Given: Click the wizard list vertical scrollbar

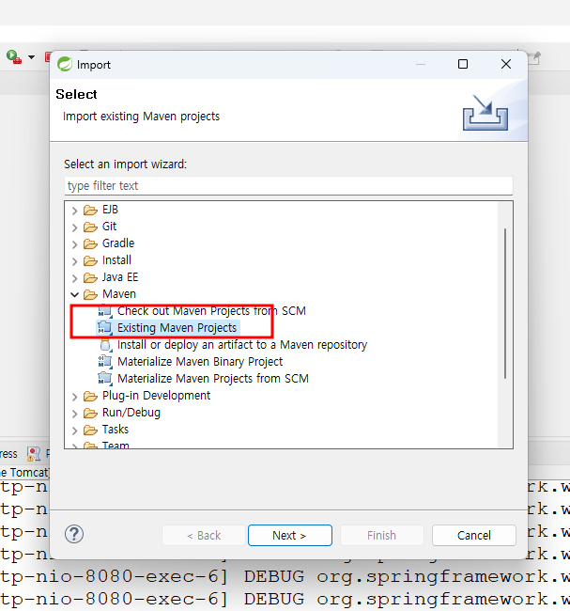Looking at the screenshot, I should click(505, 304).
